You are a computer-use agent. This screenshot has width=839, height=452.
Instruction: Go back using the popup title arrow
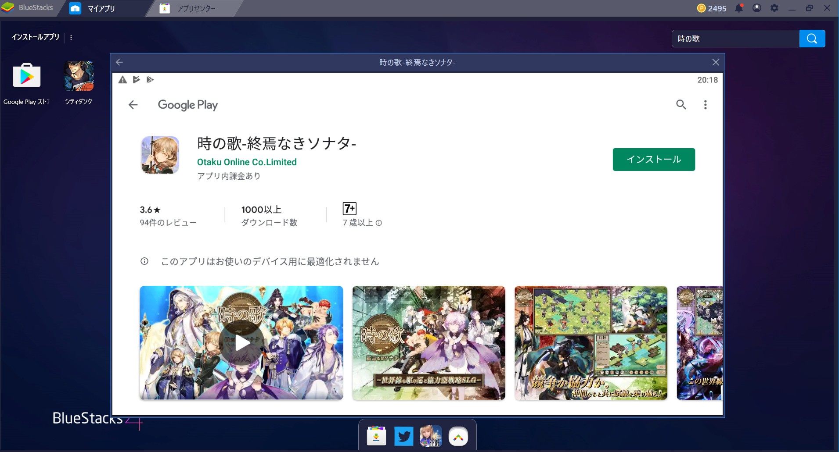(x=119, y=62)
